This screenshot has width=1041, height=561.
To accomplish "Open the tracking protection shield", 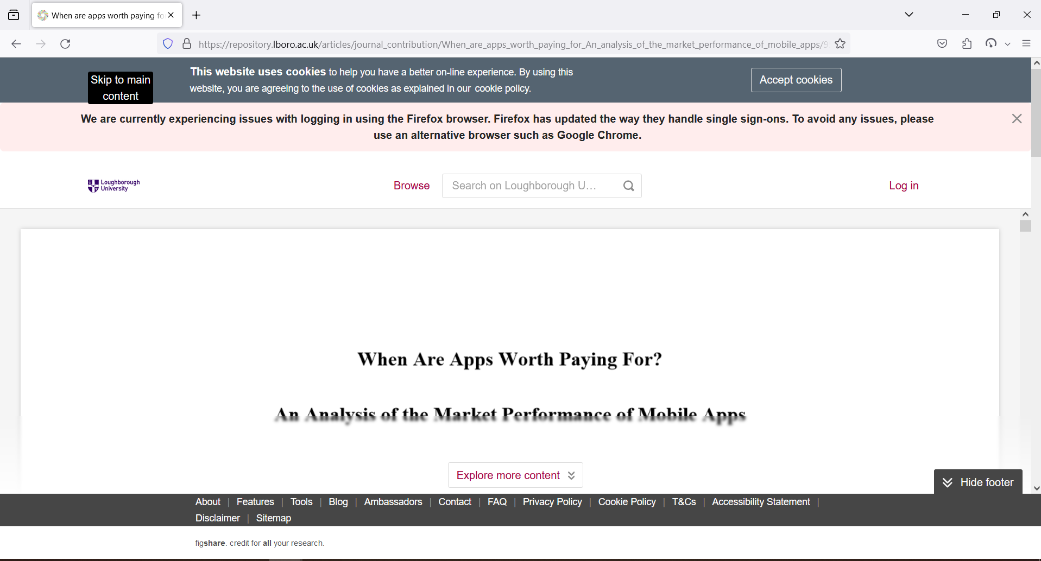I will 167,44.
